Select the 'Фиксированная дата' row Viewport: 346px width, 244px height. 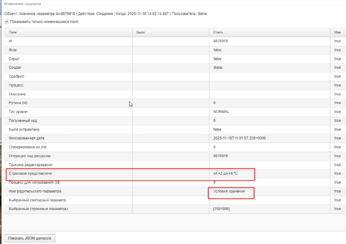pos(175,139)
